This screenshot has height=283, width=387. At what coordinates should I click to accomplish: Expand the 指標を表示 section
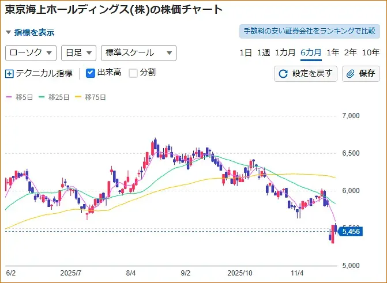coord(30,32)
